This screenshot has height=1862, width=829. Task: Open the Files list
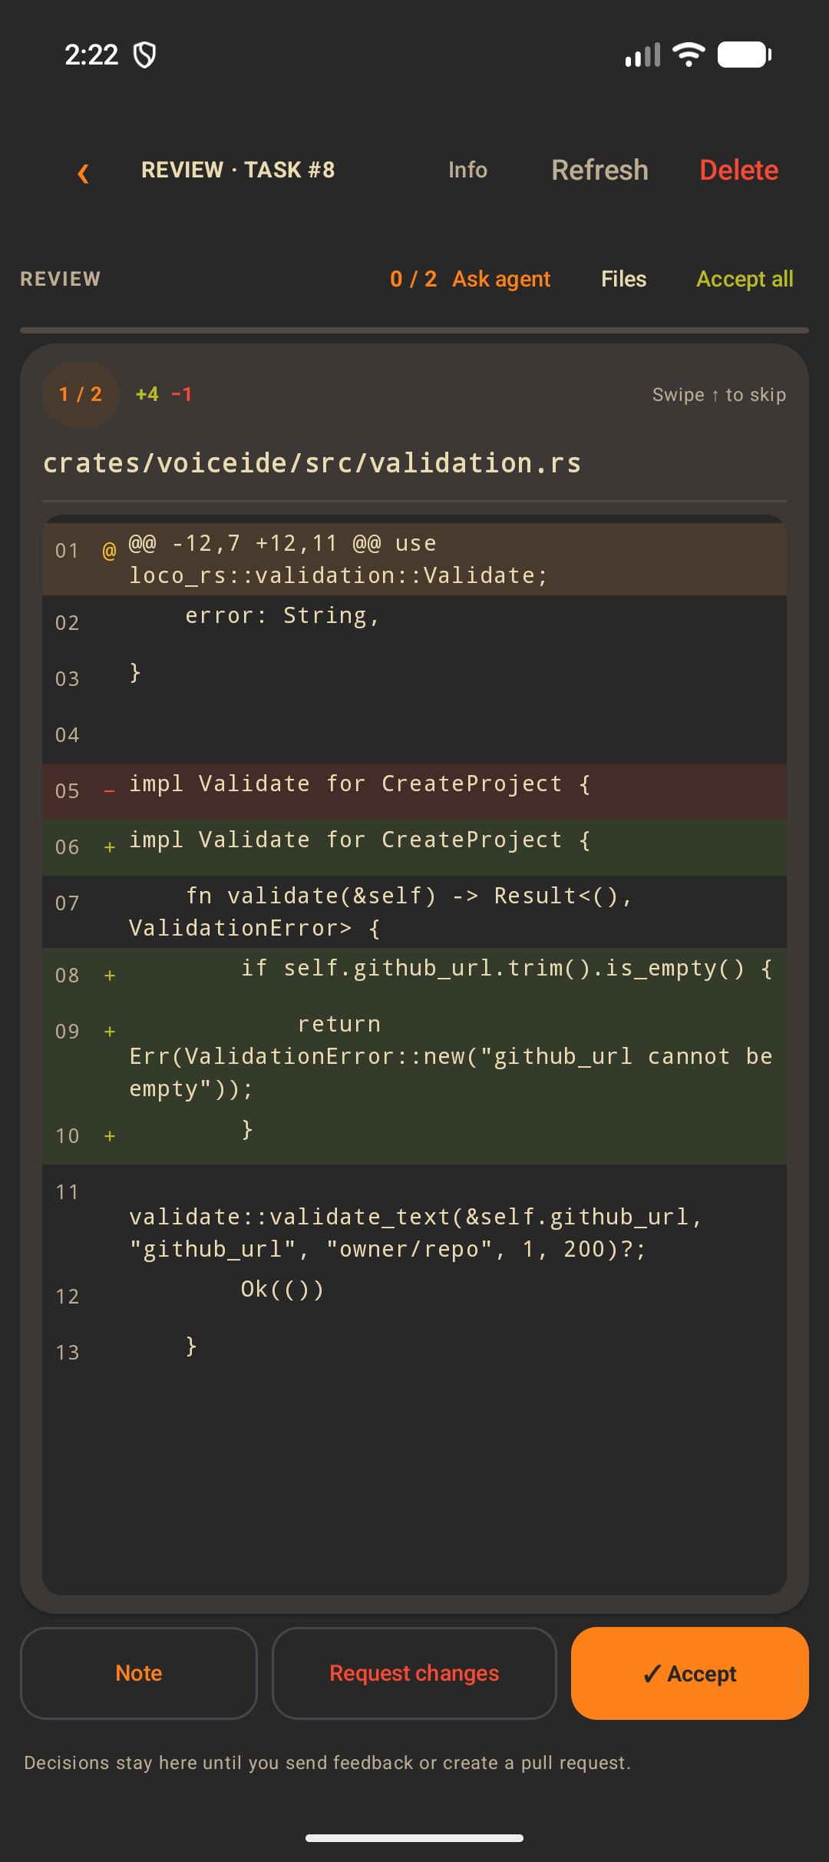(624, 279)
